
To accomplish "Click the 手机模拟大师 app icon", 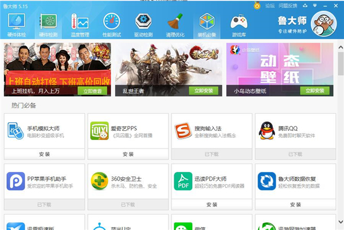I will pyautogui.click(x=15, y=131).
